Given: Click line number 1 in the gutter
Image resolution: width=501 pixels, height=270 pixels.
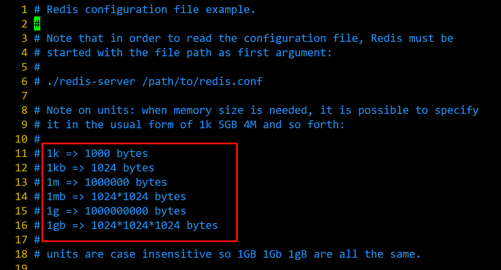Looking at the screenshot, I should click(24, 10).
